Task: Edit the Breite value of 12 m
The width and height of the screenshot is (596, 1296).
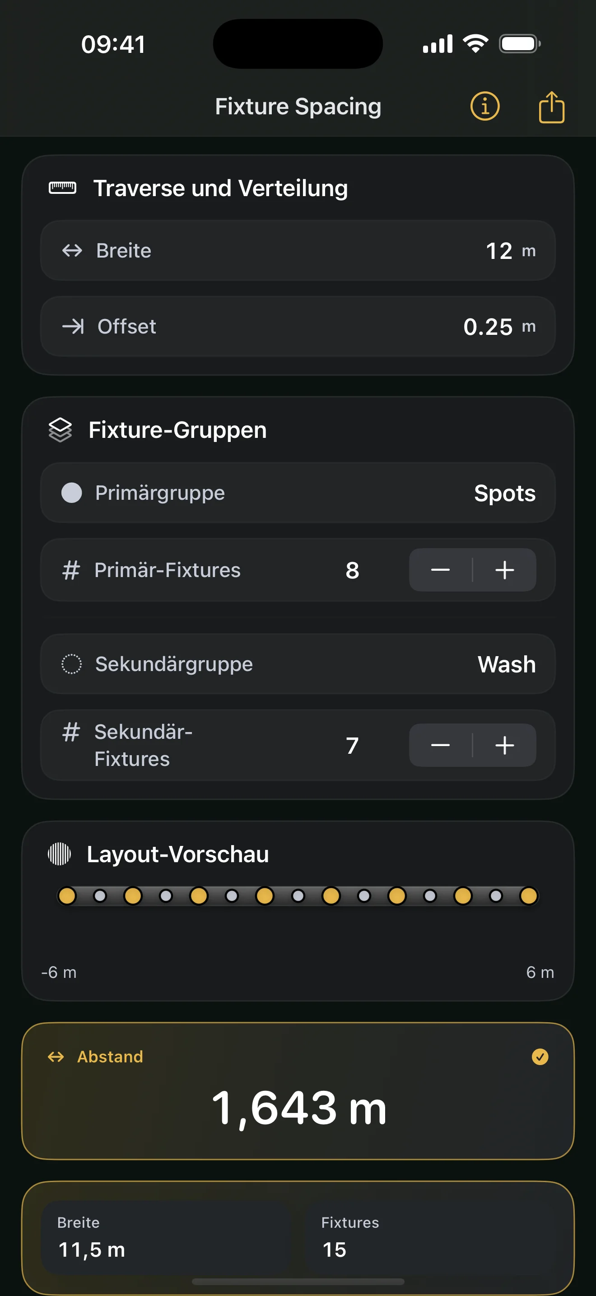Action: pos(298,250)
